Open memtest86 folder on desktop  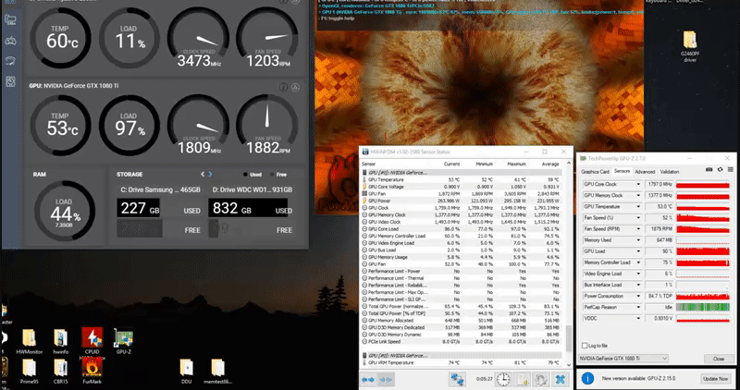(217, 372)
